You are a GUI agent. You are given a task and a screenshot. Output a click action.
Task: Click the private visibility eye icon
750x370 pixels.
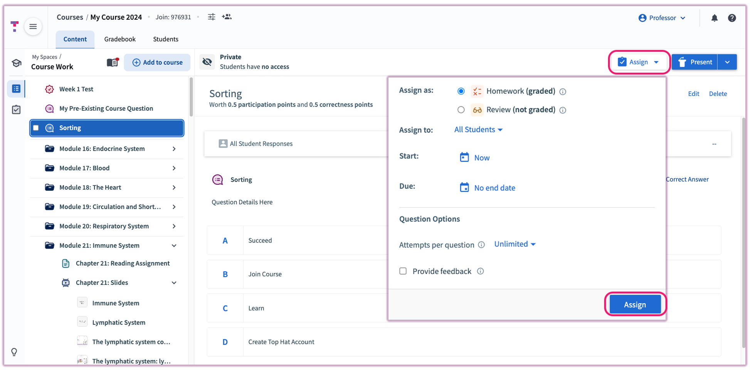207,62
